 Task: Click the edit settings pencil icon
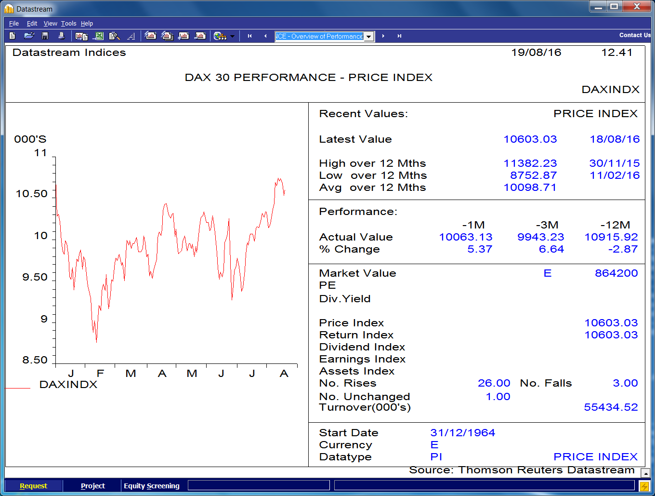click(115, 36)
